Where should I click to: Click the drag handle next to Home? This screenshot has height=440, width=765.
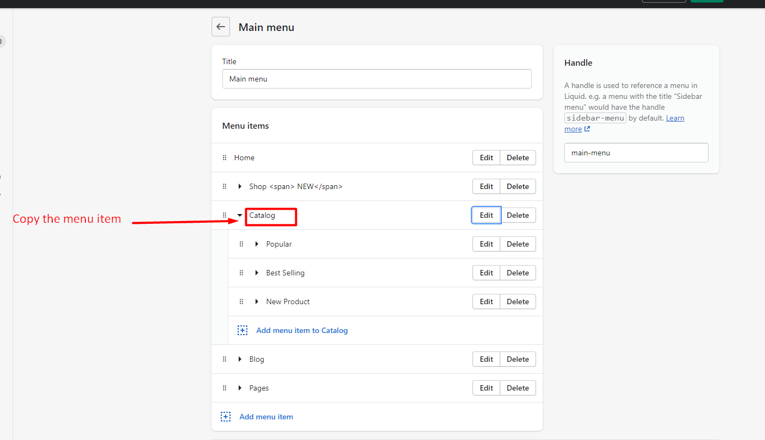[225, 158]
